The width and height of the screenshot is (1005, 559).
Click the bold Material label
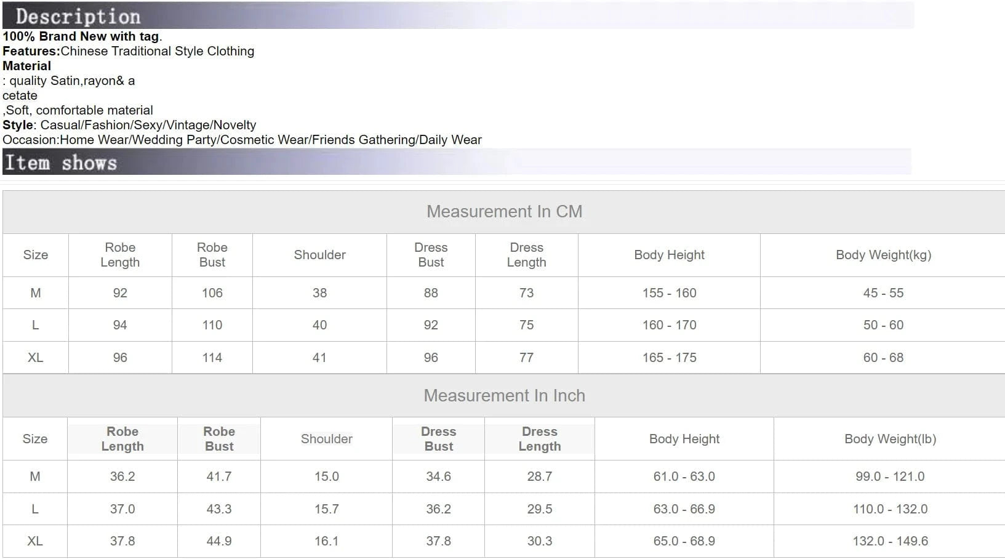point(27,66)
